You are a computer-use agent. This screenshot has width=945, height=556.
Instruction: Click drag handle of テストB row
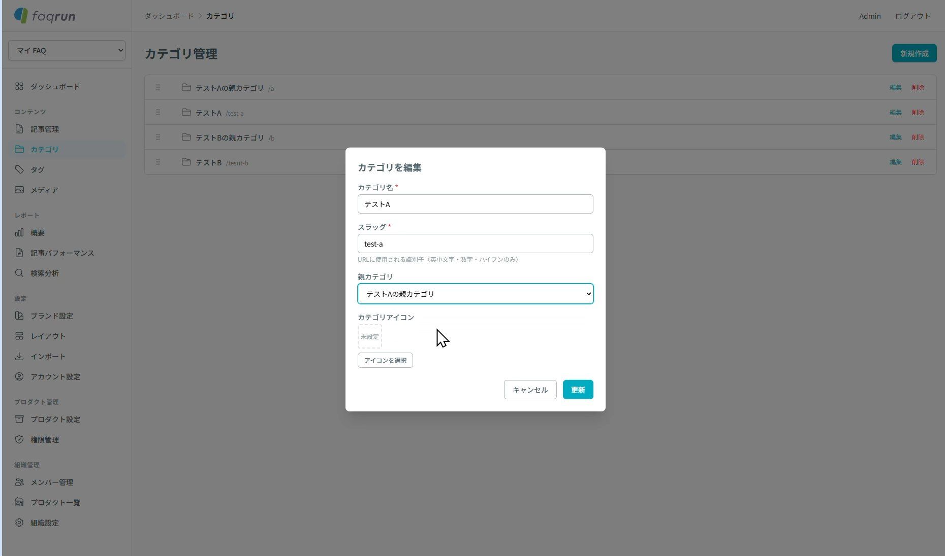click(158, 162)
